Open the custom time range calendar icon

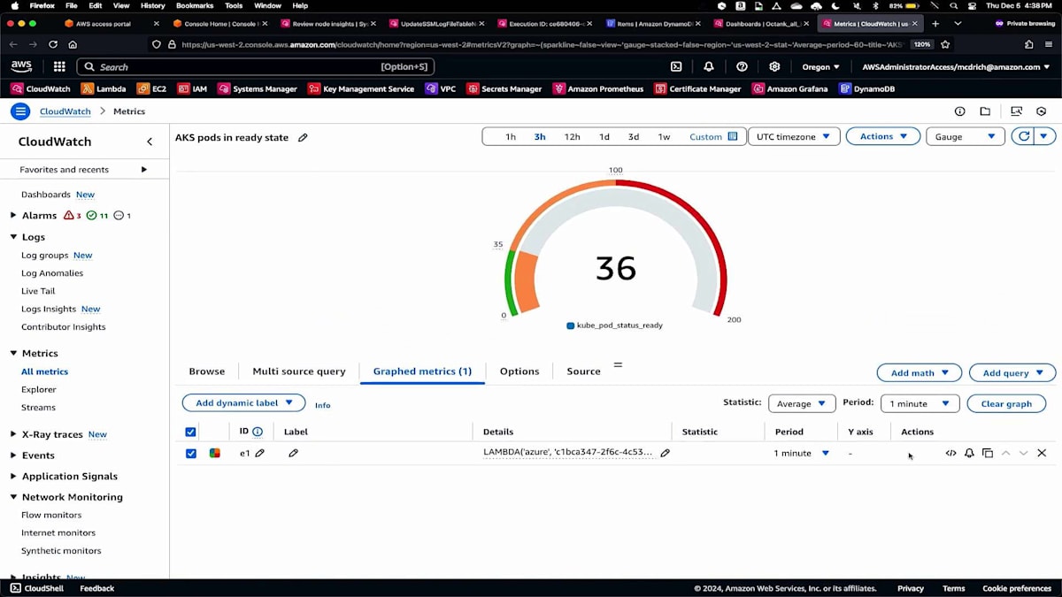(733, 136)
